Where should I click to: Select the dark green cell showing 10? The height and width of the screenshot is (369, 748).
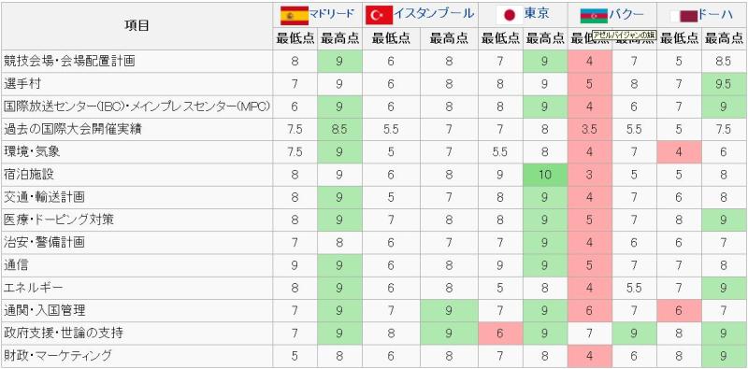point(545,175)
